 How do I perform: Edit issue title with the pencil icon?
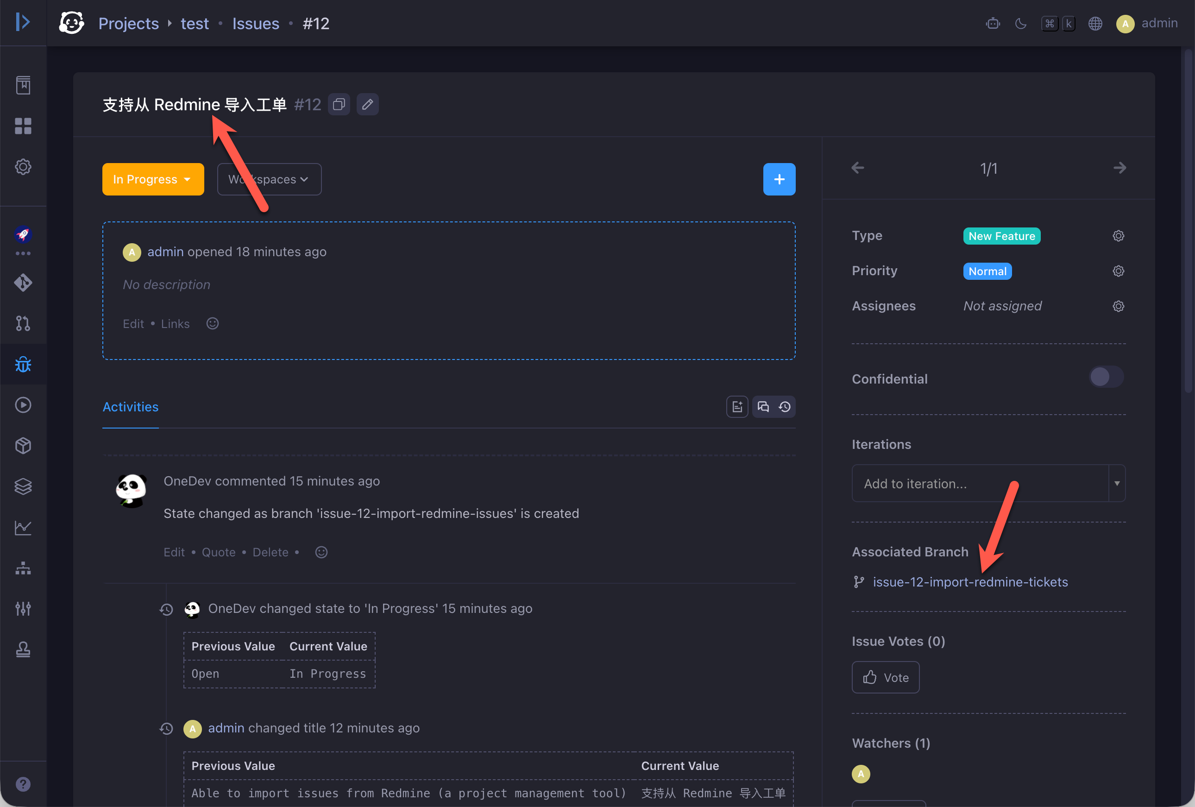pyautogui.click(x=367, y=104)
